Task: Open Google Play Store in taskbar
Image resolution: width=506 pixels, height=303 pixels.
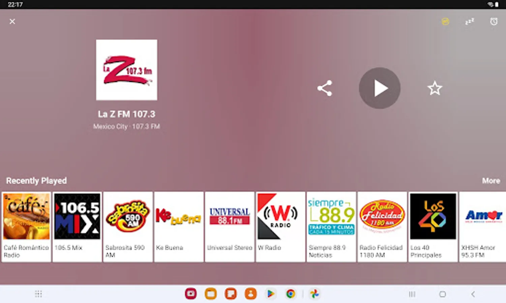Action: click(x=270, y=294)
